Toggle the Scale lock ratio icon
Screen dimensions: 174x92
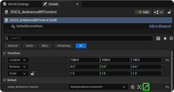pos(32,73)
